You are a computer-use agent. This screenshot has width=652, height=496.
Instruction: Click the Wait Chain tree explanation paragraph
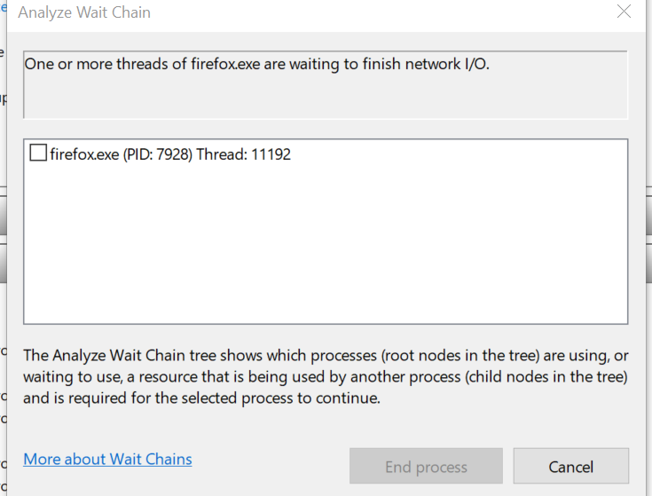[325, 377]
